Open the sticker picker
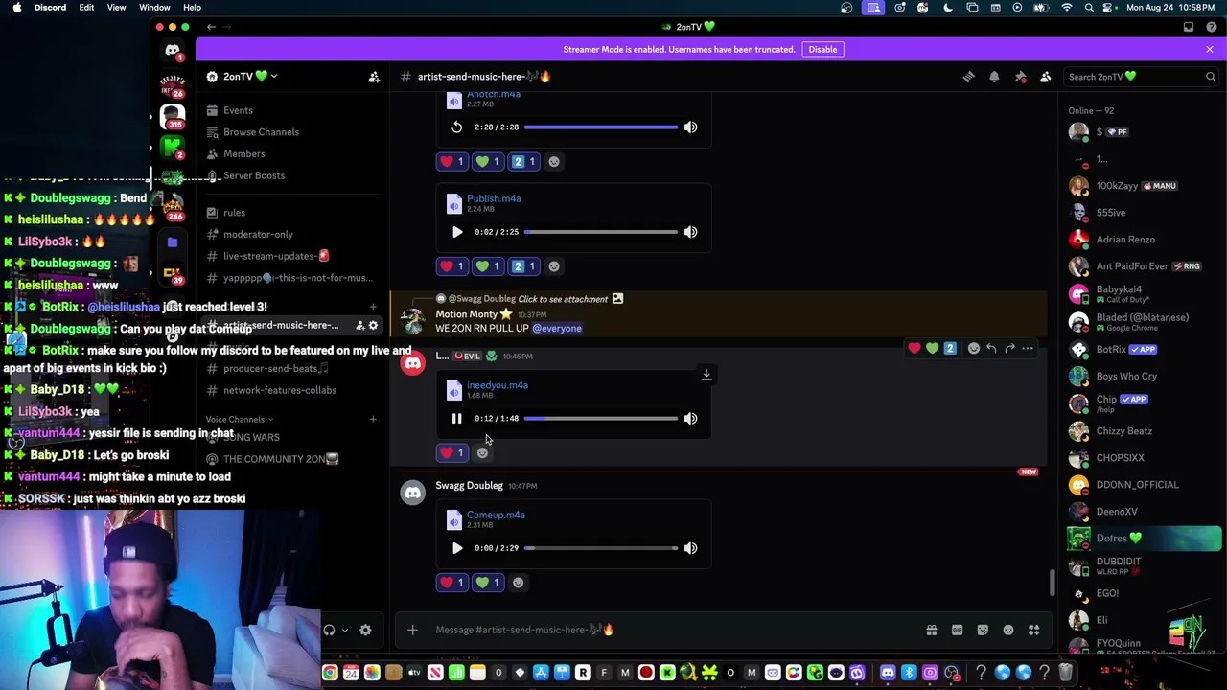This screenshot has height=690, width=1227. [x=983, y=631]
